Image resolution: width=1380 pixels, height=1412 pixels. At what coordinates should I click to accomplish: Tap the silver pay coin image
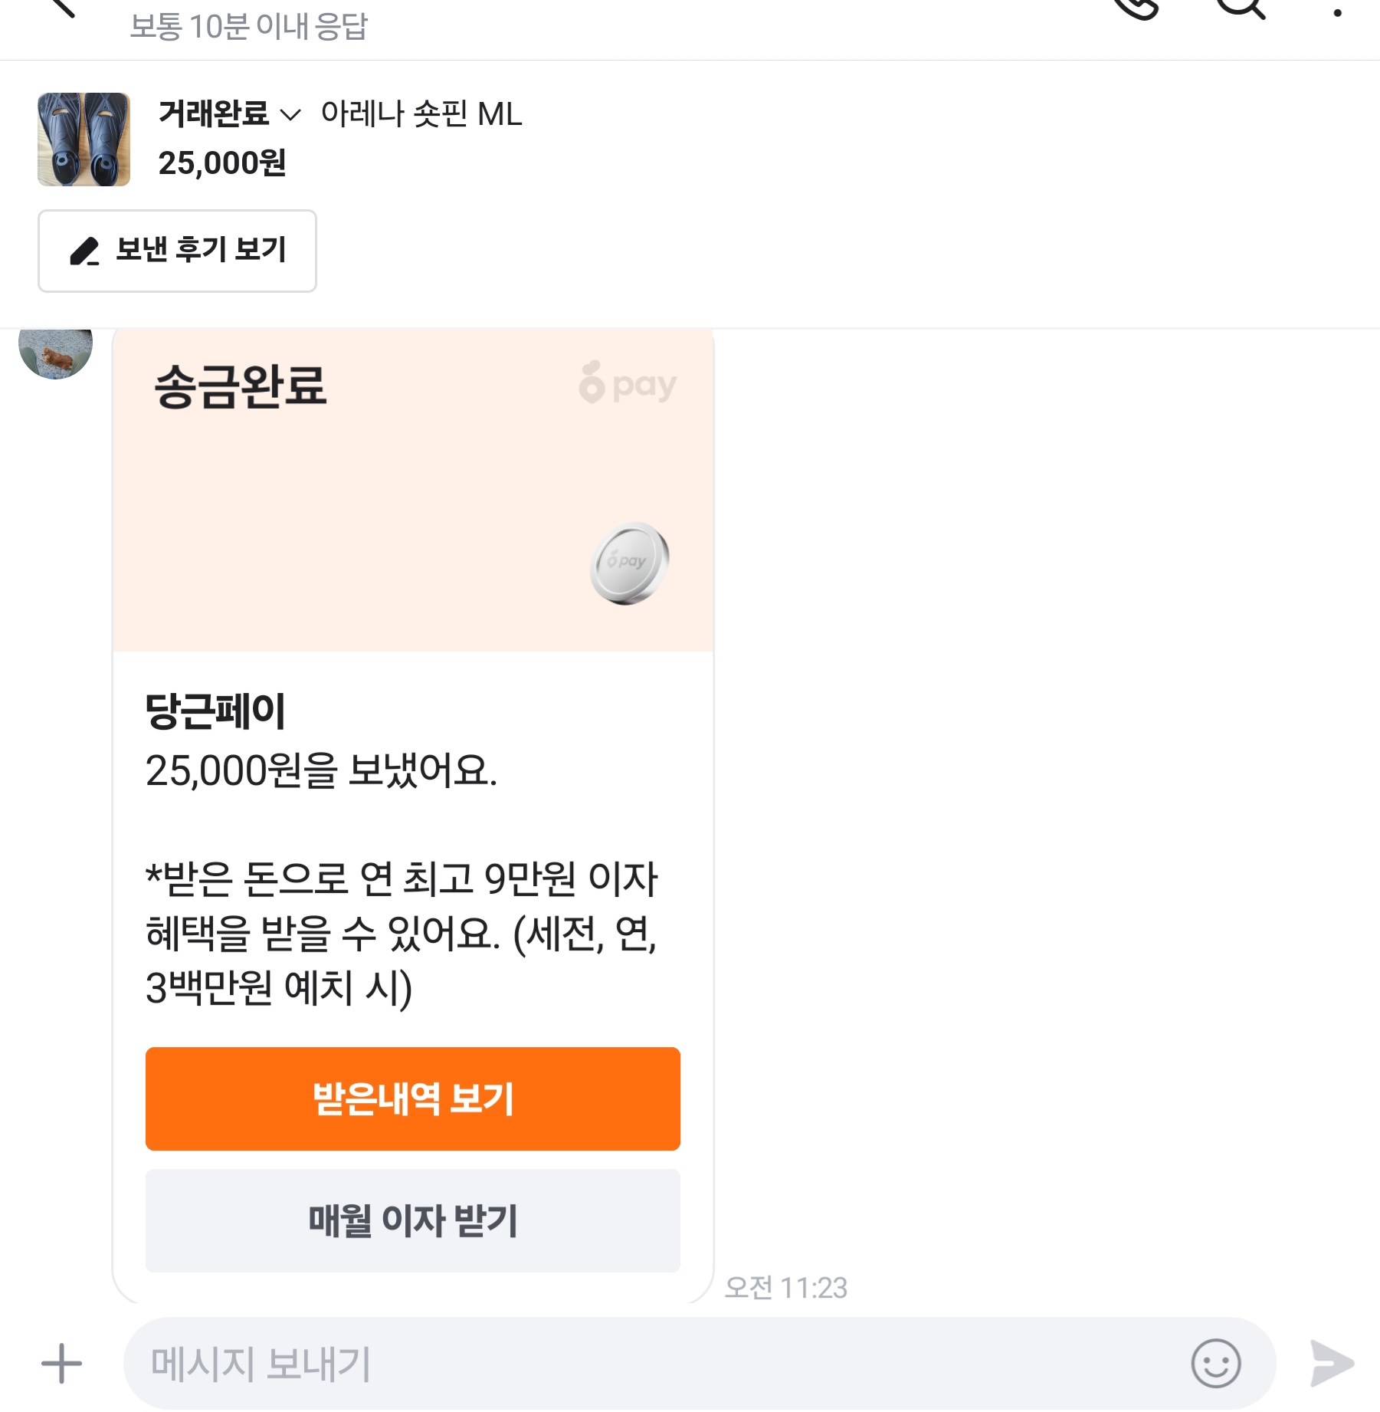(630, 563)
